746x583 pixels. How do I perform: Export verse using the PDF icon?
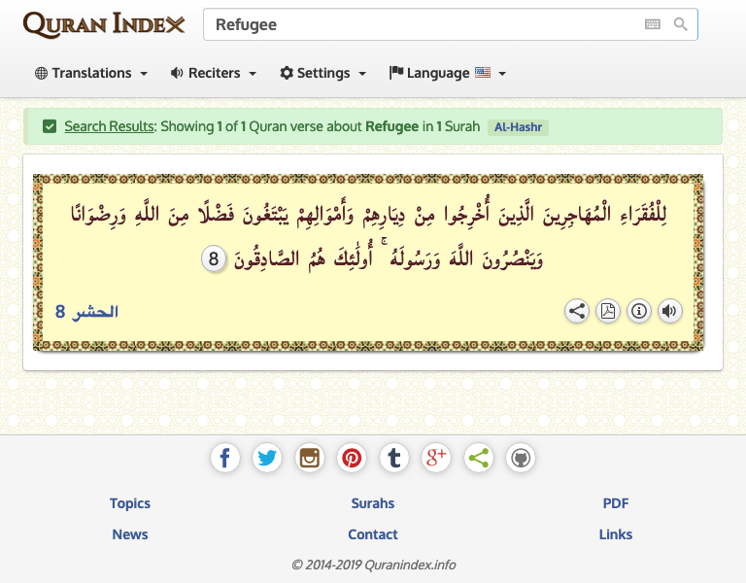pyautogui.click(x=607, y=311)
